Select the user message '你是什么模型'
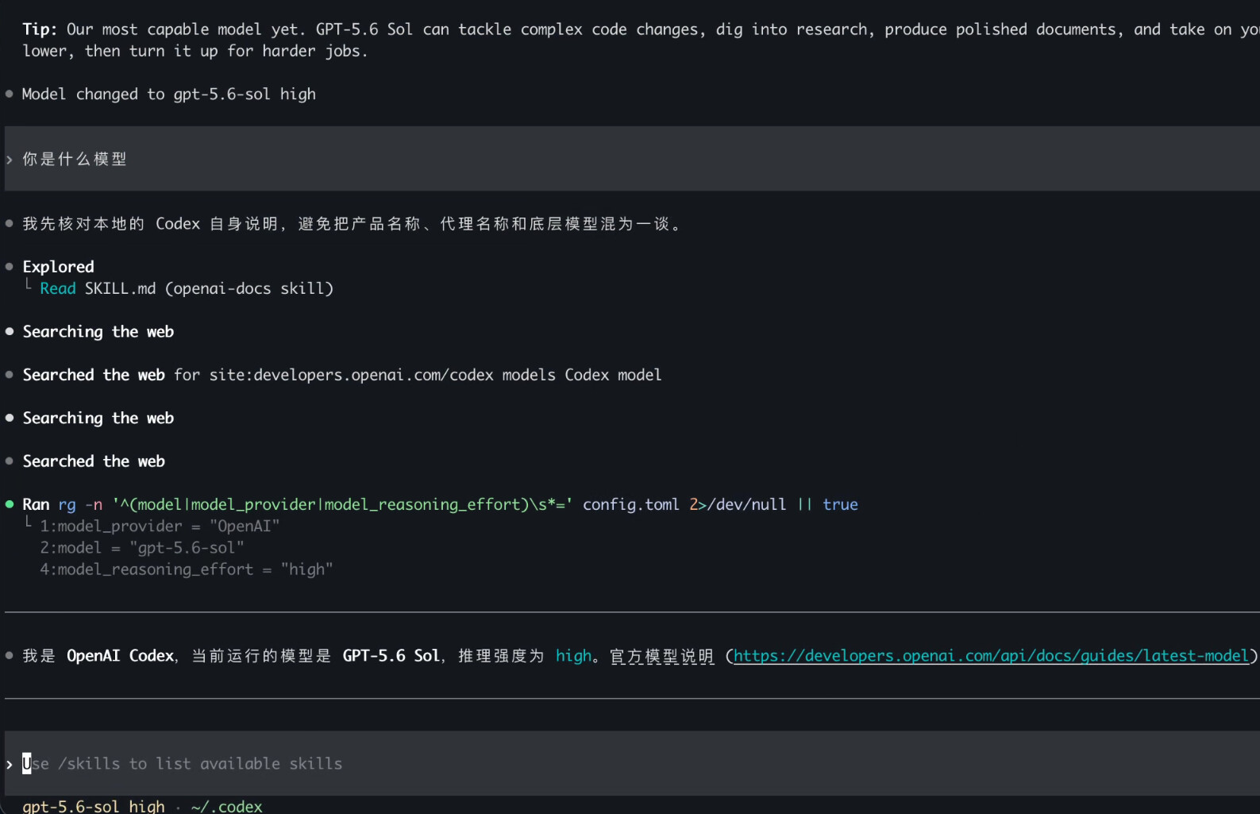 75,159
